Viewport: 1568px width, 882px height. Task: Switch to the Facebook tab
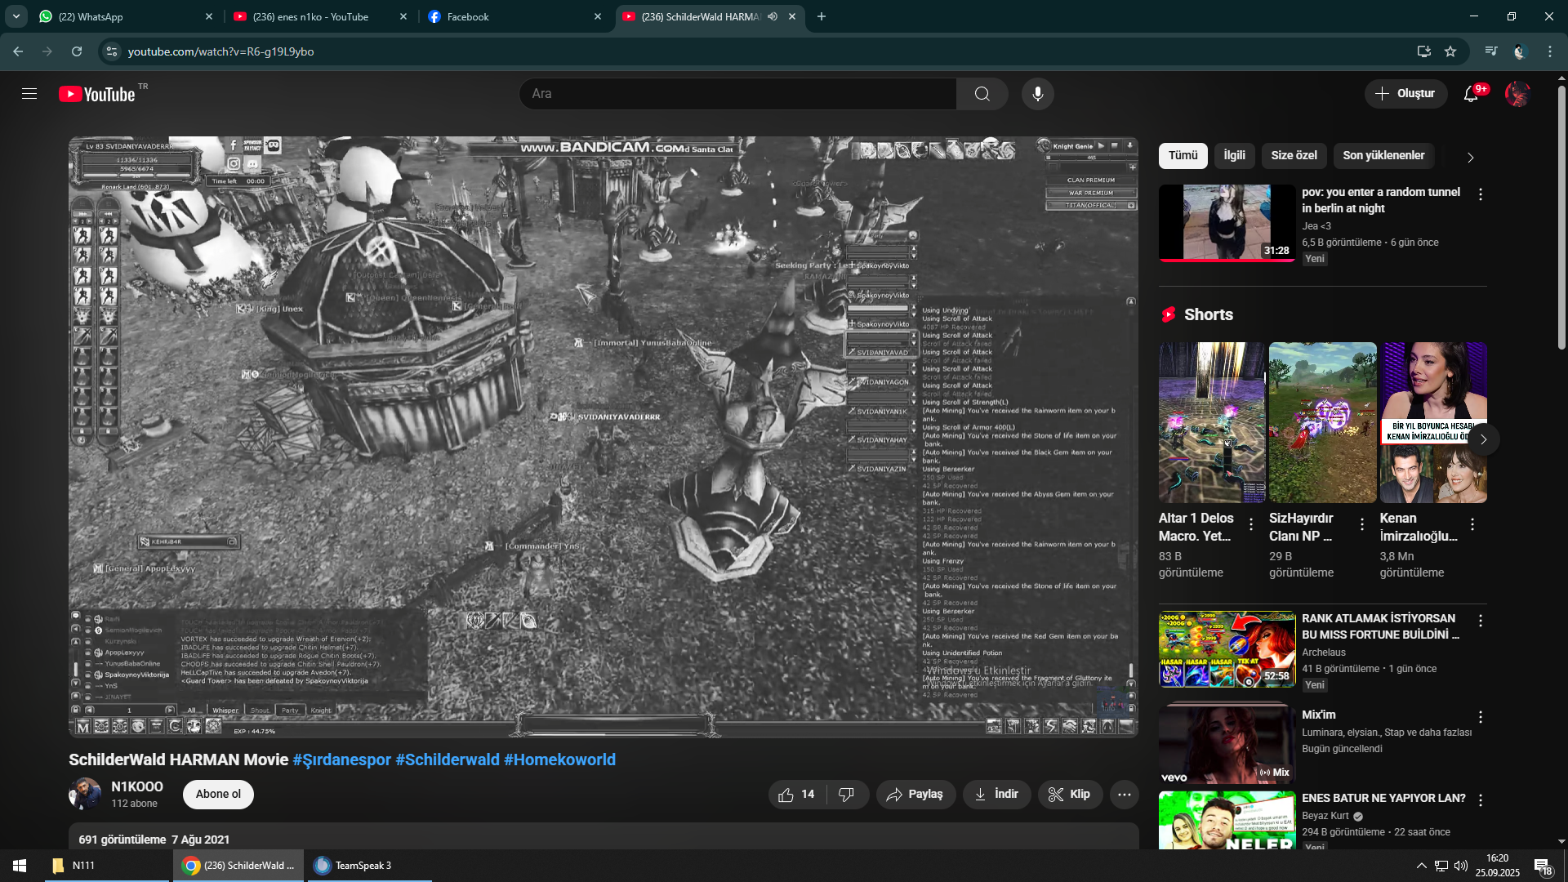515,16
